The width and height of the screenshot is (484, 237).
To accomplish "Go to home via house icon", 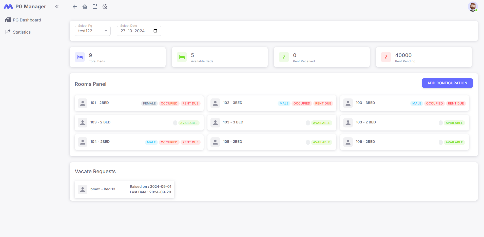I will [x=85, y=7].
